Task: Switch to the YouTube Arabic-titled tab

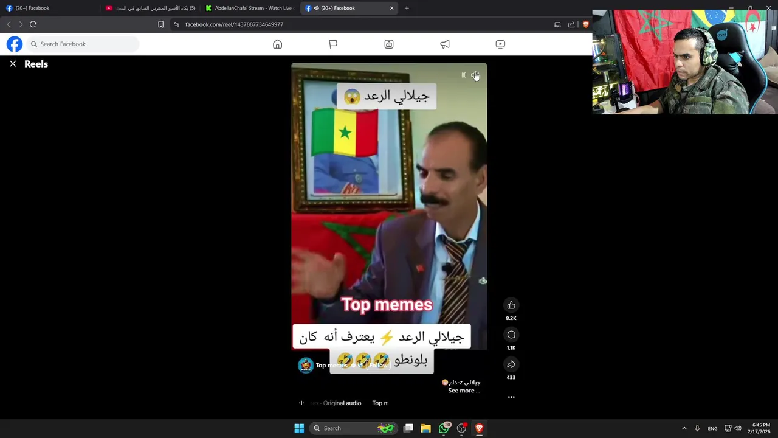Action: coord(150,8)
